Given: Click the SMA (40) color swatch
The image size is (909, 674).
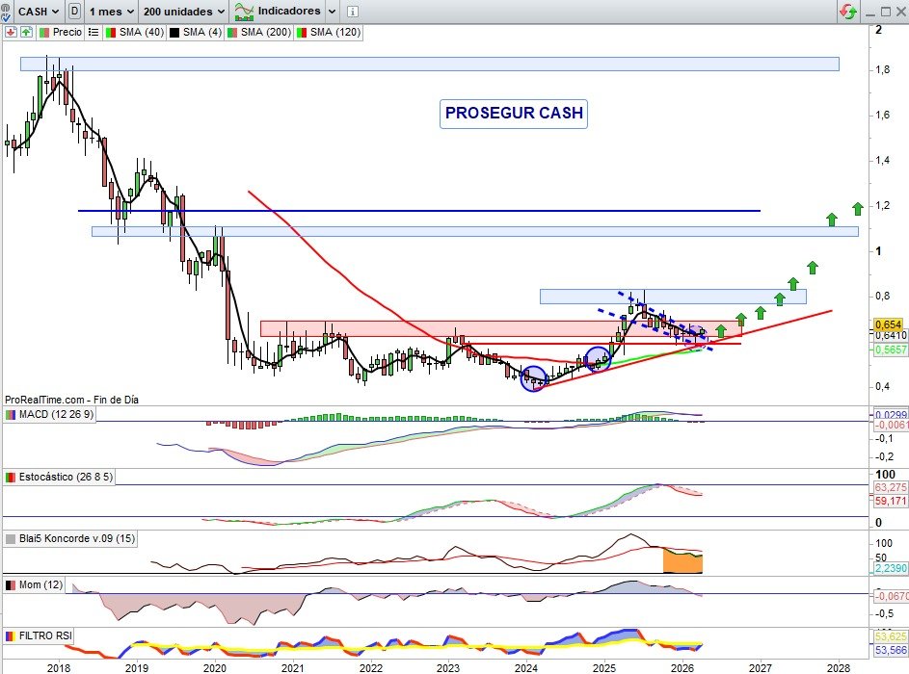Looking at the screenshot, I should [x=111, y=33].
